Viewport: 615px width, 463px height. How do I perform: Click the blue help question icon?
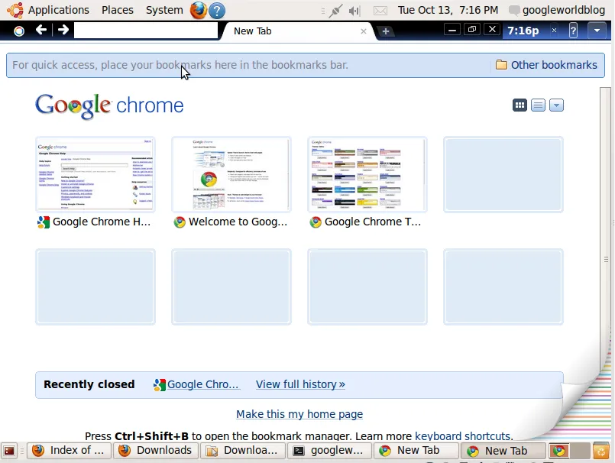coord(217,11)
